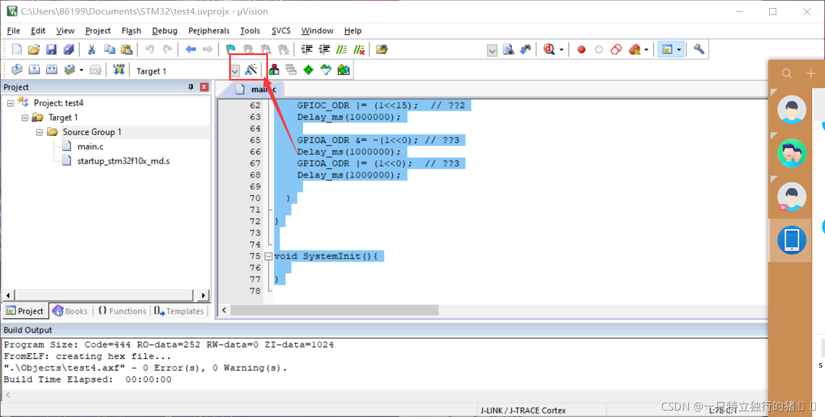Navigate backwards with the blue left arrow
This screenshot has width=825, height=417.
[x=191, y=49]
